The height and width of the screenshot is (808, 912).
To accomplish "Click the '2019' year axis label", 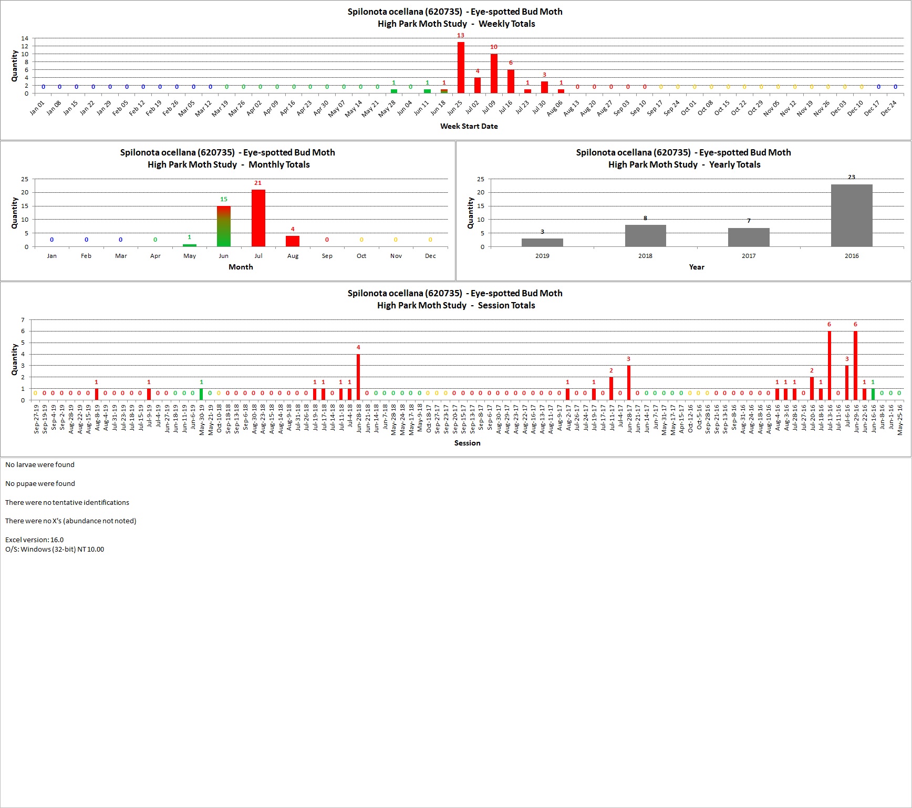I will point(542,256).
